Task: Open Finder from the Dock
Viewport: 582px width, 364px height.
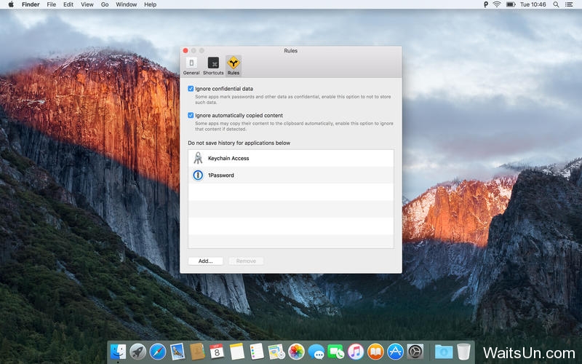Action: point(118,352)
